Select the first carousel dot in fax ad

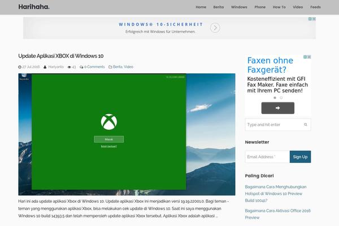click(275, 98)
